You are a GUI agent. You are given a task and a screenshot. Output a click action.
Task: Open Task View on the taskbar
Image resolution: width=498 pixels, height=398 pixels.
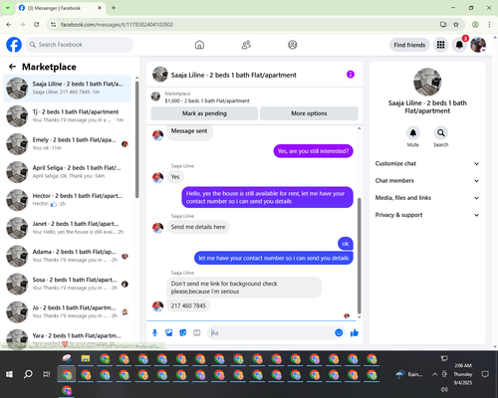tap(47, 374)
